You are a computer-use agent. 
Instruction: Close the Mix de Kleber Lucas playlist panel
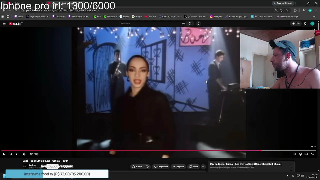tap(291, 165)
